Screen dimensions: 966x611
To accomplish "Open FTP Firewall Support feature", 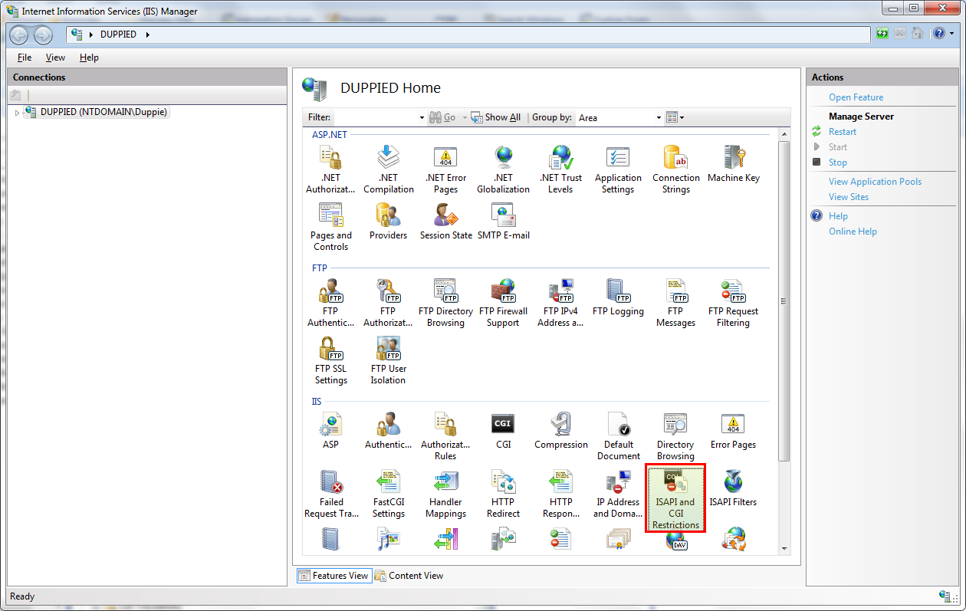I will point(503,304).
